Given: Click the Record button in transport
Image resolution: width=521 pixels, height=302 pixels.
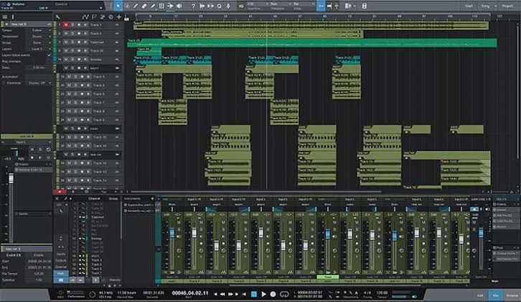Looking at the screenshot, I should click(x=273, y=294).
